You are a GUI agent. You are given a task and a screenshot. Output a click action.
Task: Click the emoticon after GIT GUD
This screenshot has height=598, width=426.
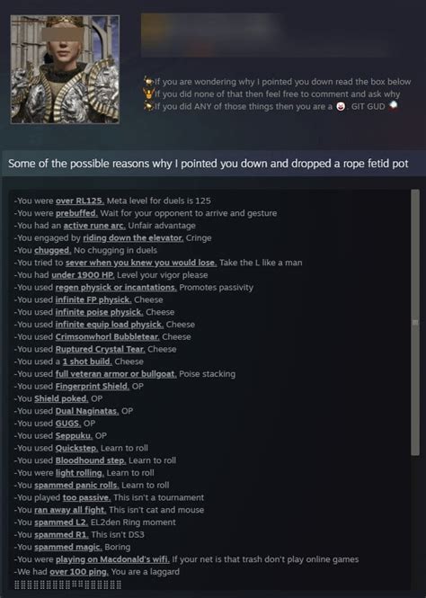[393, 105]
